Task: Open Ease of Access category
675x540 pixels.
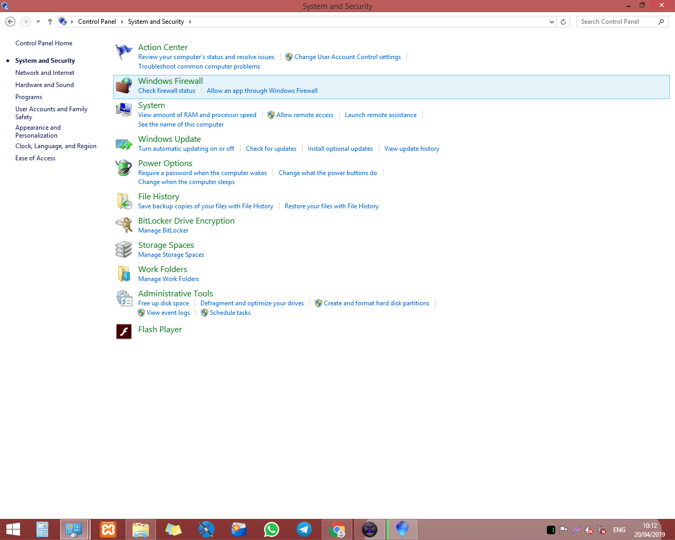Action: pos(35,158)
